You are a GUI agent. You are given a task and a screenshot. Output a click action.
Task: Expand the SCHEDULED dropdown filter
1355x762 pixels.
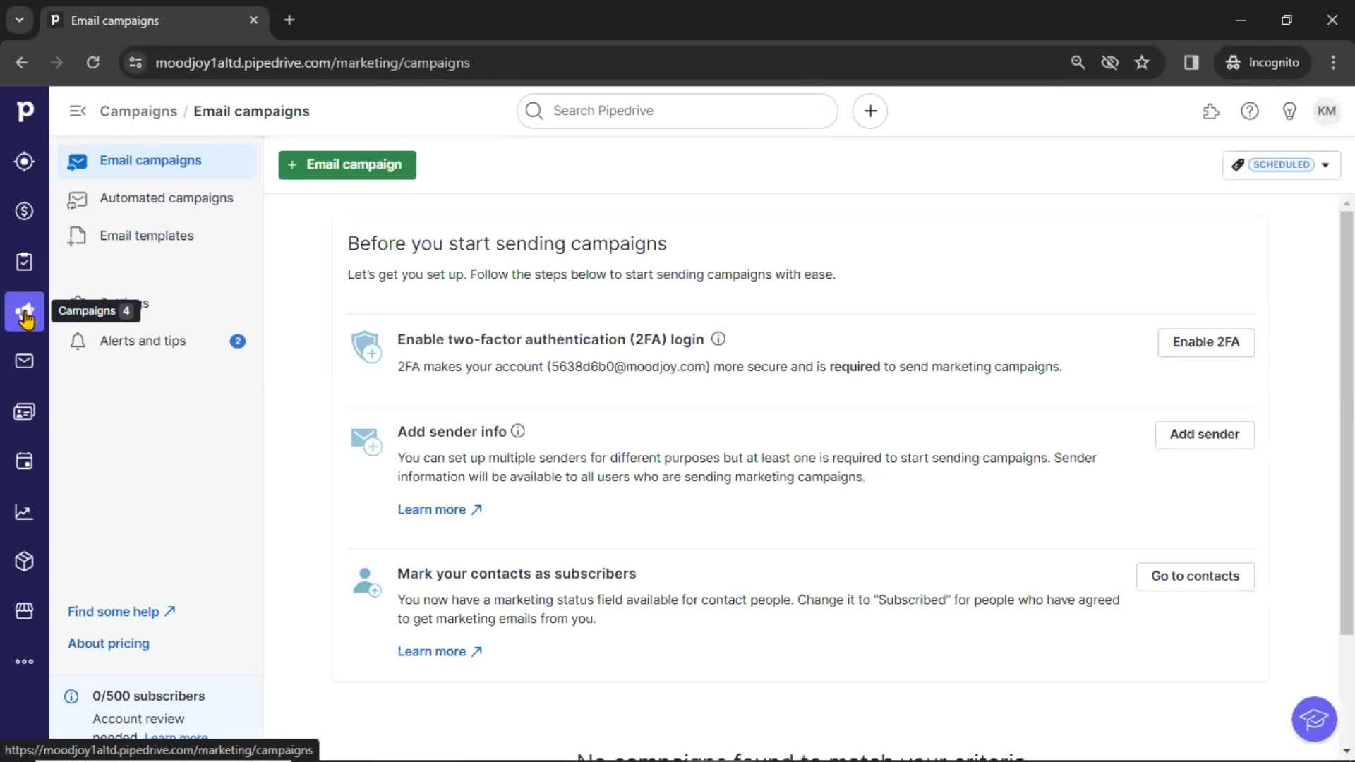click(x=1325, y=164)
